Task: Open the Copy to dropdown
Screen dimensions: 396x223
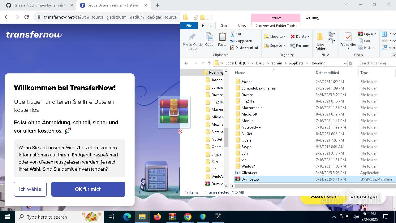Action: pyautogui.click(x=274, y=46)
